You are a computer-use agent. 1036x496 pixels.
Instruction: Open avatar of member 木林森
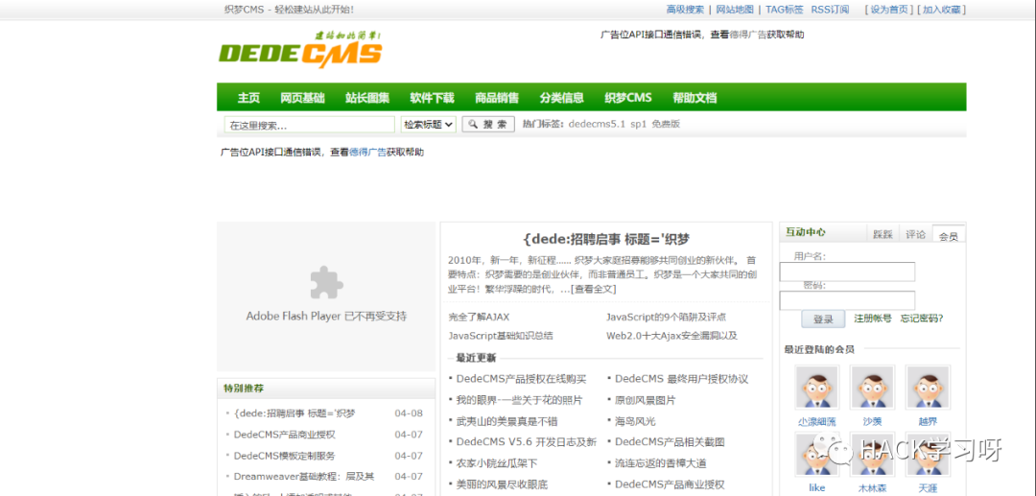872,455
